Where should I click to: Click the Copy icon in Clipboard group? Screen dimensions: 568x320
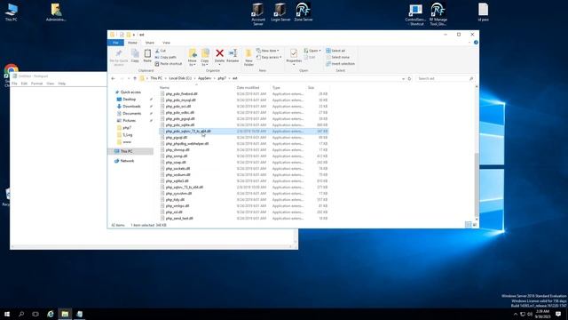pos(135,53)
